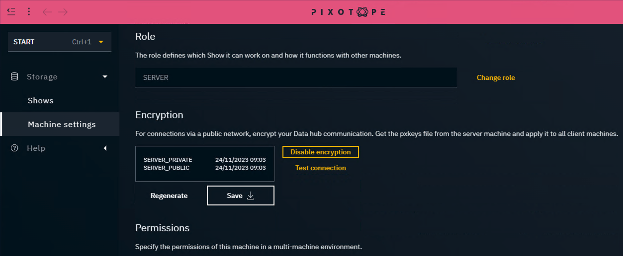Disable encryption for Data hub
This screenshot has width=623, height=256.
321,152
